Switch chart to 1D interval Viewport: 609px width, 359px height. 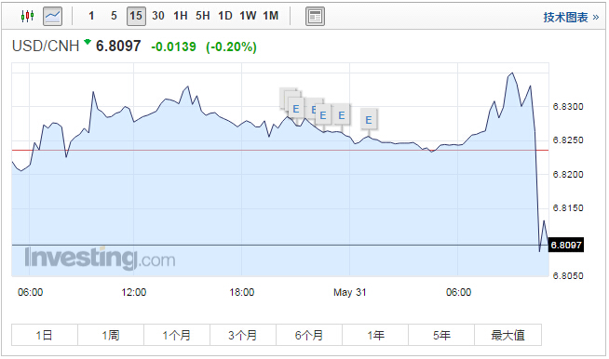[224, 16]
